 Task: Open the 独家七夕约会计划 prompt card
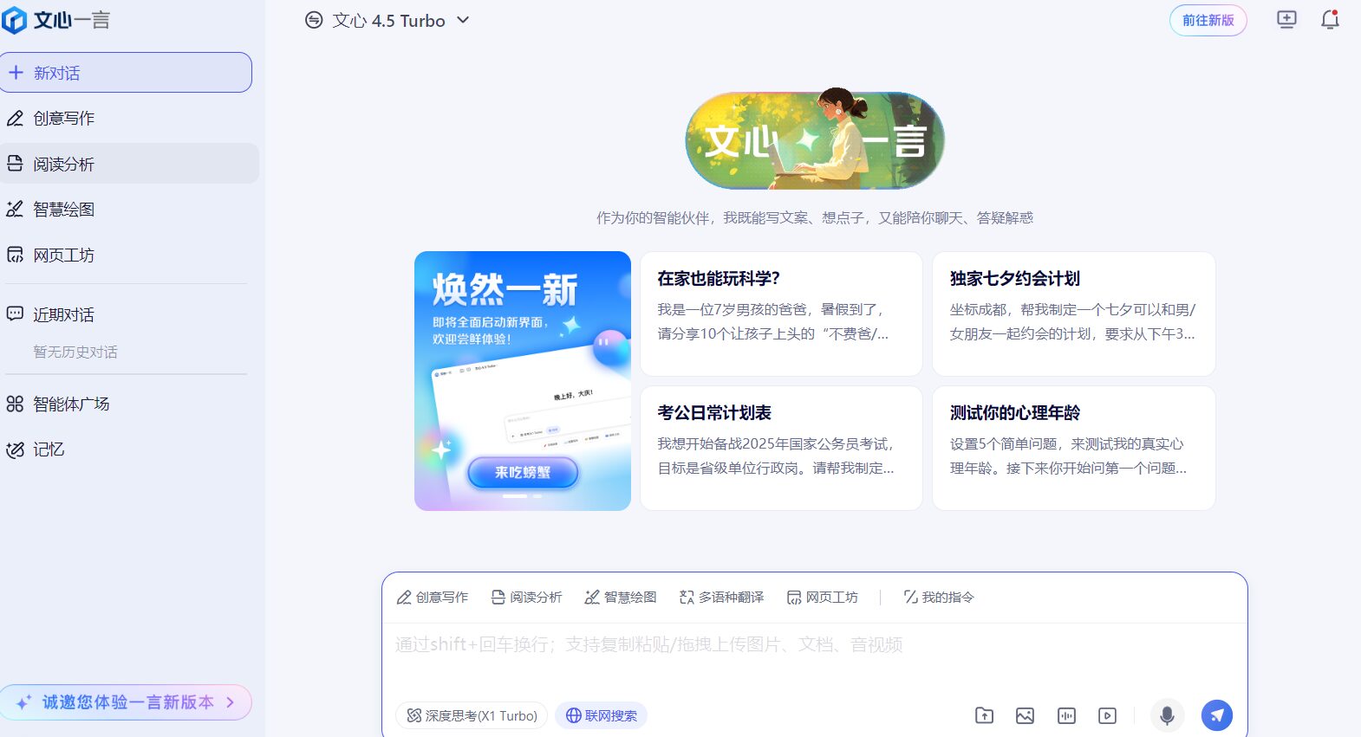[x=1074, y=314]
